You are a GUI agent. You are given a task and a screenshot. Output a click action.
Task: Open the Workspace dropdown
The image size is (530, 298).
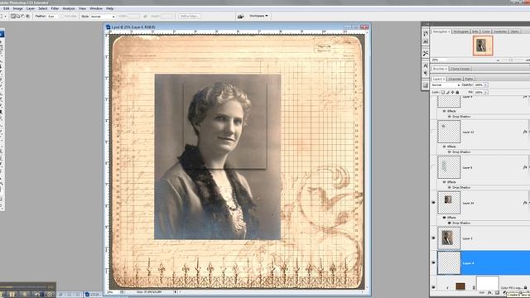click(x=258, y=16)
